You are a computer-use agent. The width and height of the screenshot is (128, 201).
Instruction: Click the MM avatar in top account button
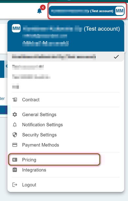(x=119, y=11)
